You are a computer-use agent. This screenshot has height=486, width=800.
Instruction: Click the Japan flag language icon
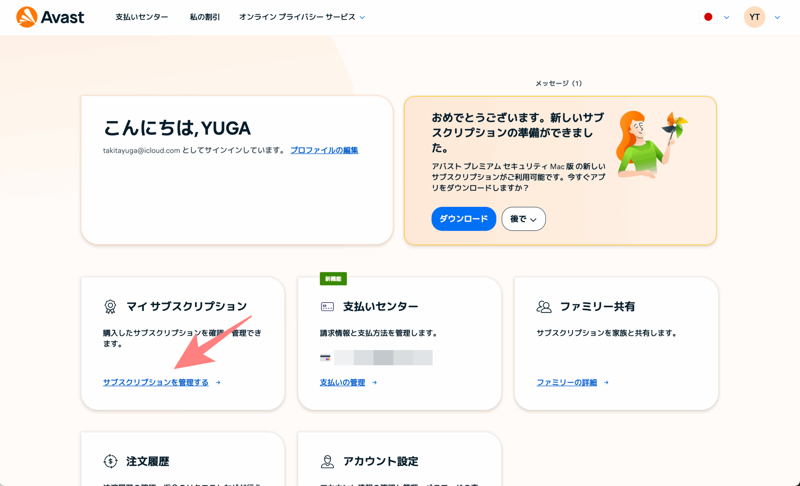(708, 17)
